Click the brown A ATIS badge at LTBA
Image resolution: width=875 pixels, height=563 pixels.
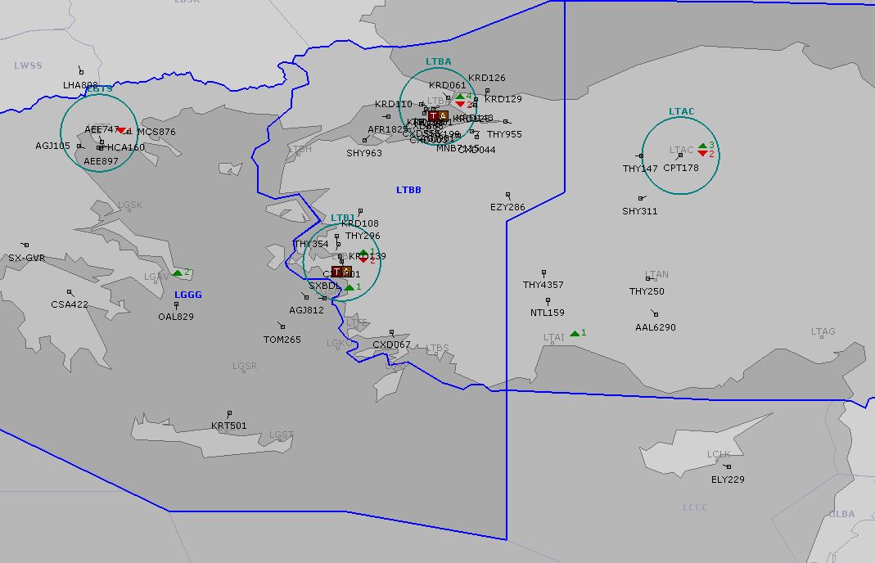pos(443,117)
